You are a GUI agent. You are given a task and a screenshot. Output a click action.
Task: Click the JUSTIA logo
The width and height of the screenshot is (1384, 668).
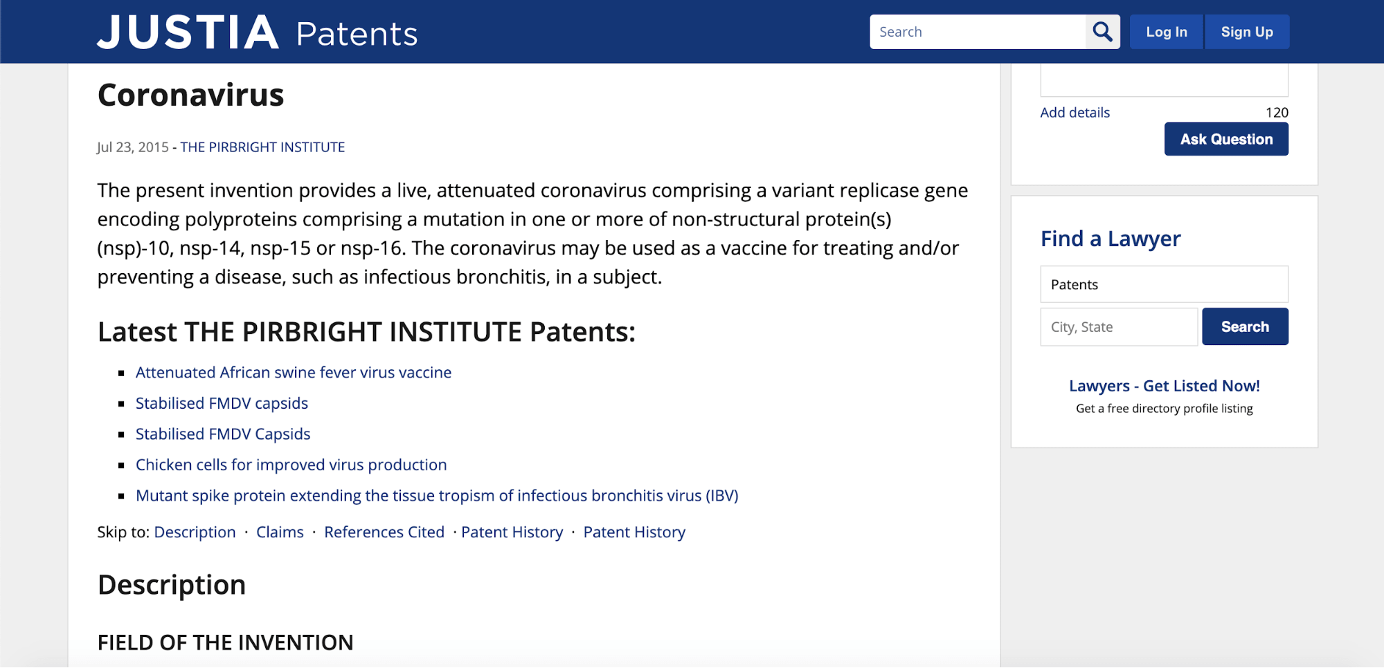(x=188, y=33)
